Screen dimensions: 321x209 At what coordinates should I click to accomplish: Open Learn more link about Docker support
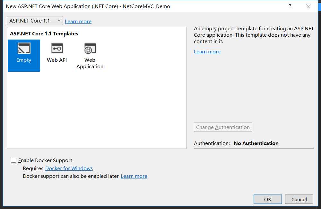pyautogui.click(x=134, y=176)
